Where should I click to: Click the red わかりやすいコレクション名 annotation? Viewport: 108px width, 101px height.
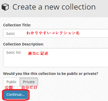tap(53, 33)
